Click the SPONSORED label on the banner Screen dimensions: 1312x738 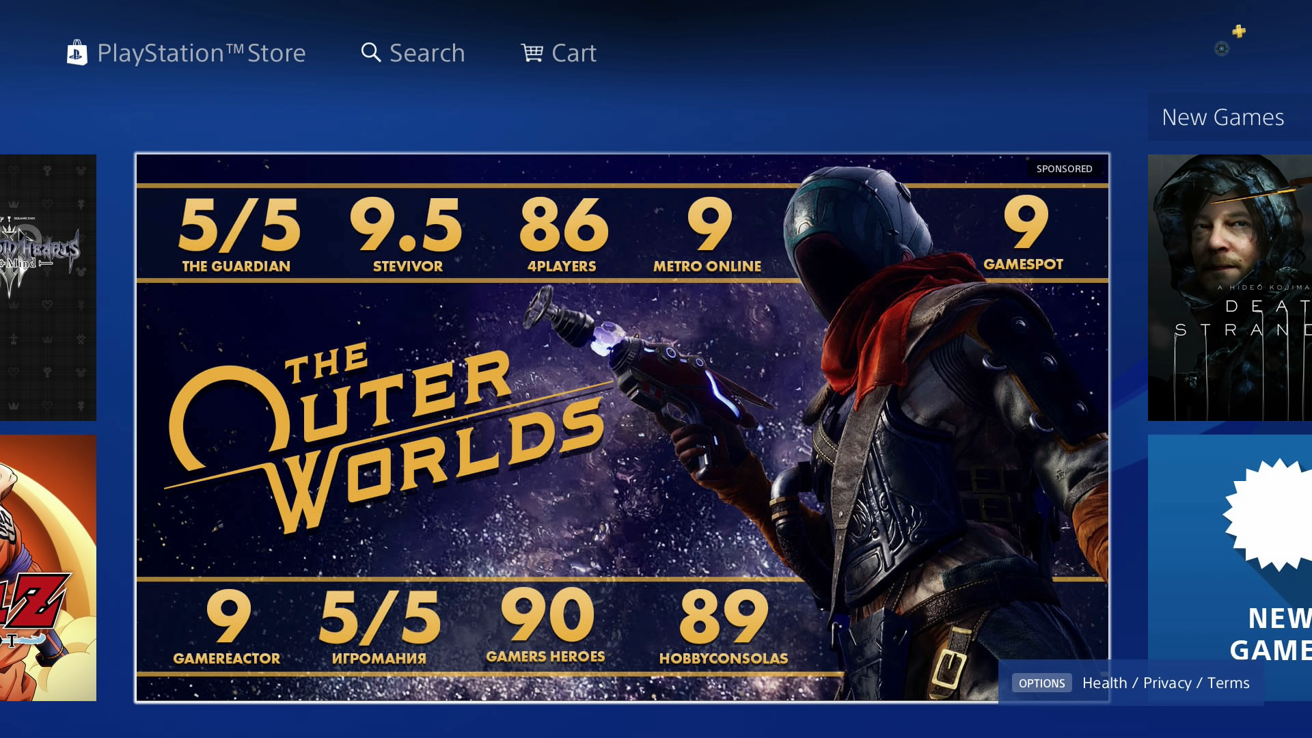point(1064,169)
